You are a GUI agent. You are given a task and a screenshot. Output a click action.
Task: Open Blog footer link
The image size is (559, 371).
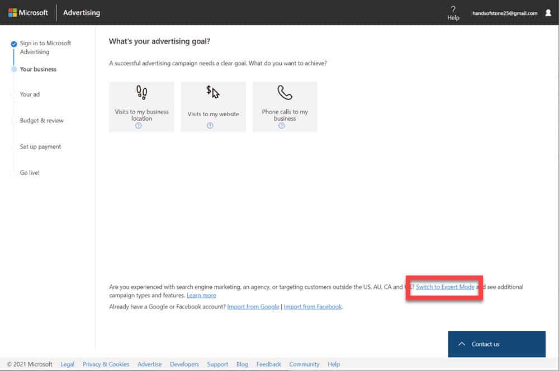coord(242,364)
